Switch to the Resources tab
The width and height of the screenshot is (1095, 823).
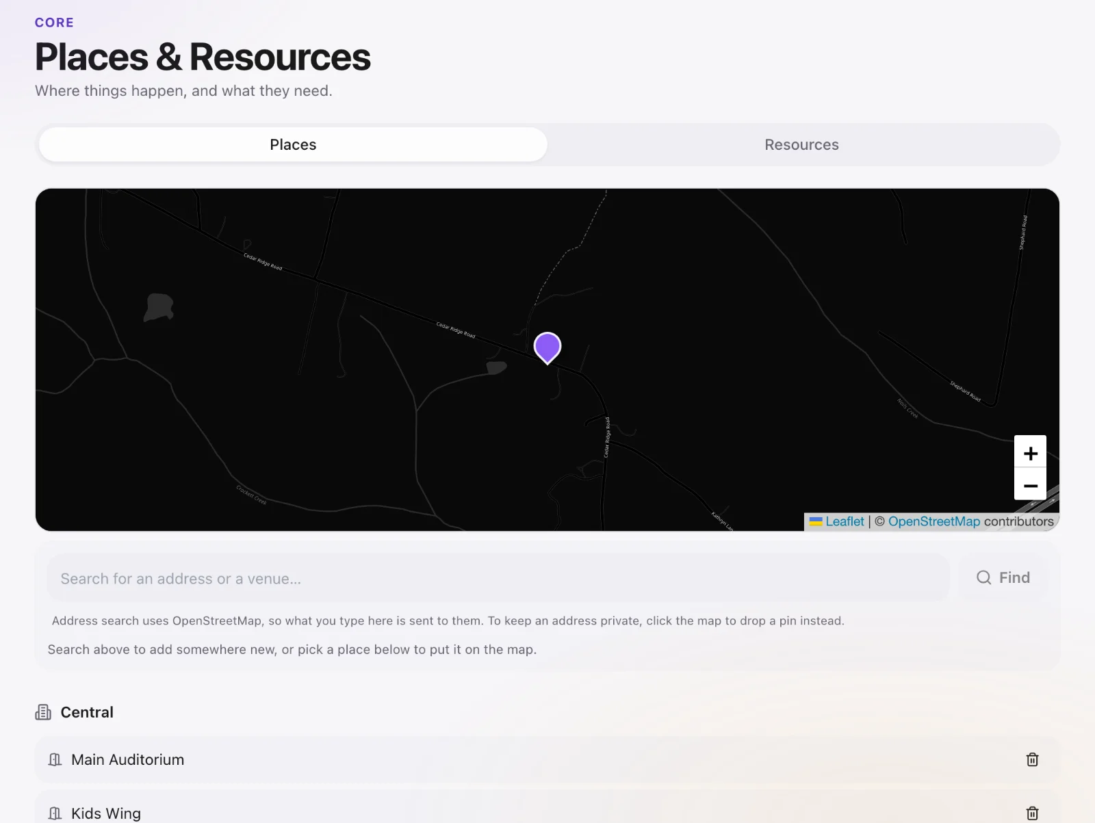[x=801, y=144]
